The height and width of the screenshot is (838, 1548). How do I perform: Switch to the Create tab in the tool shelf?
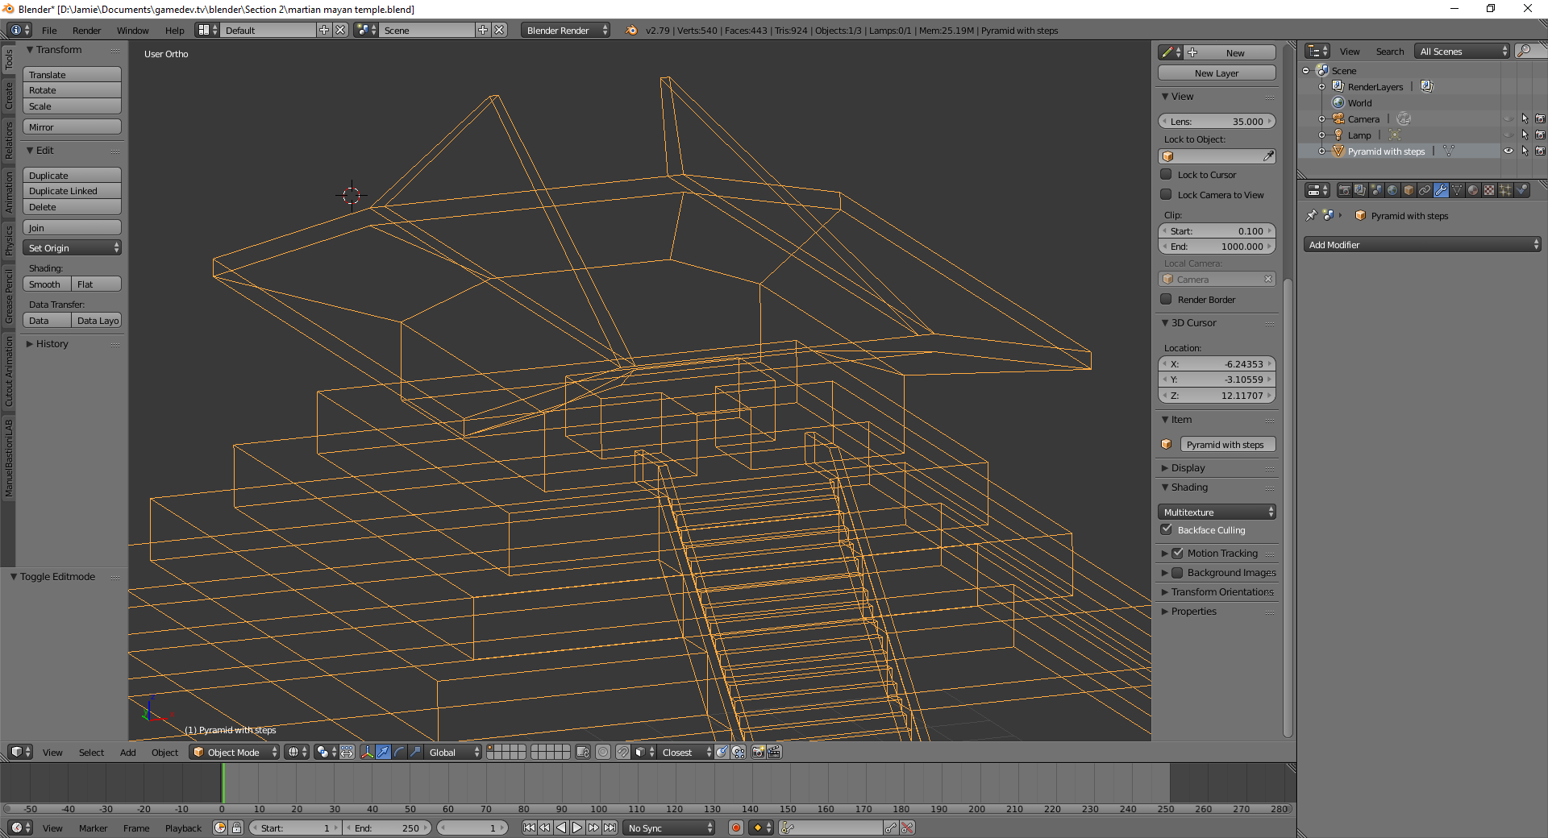click(8, 95)
